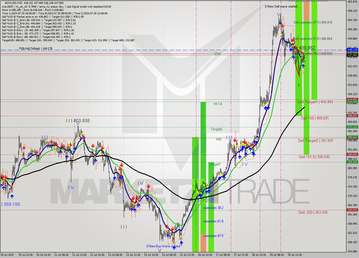Select the red 408.691 price axis tag
Screen dimensions: 359x258
352,116
